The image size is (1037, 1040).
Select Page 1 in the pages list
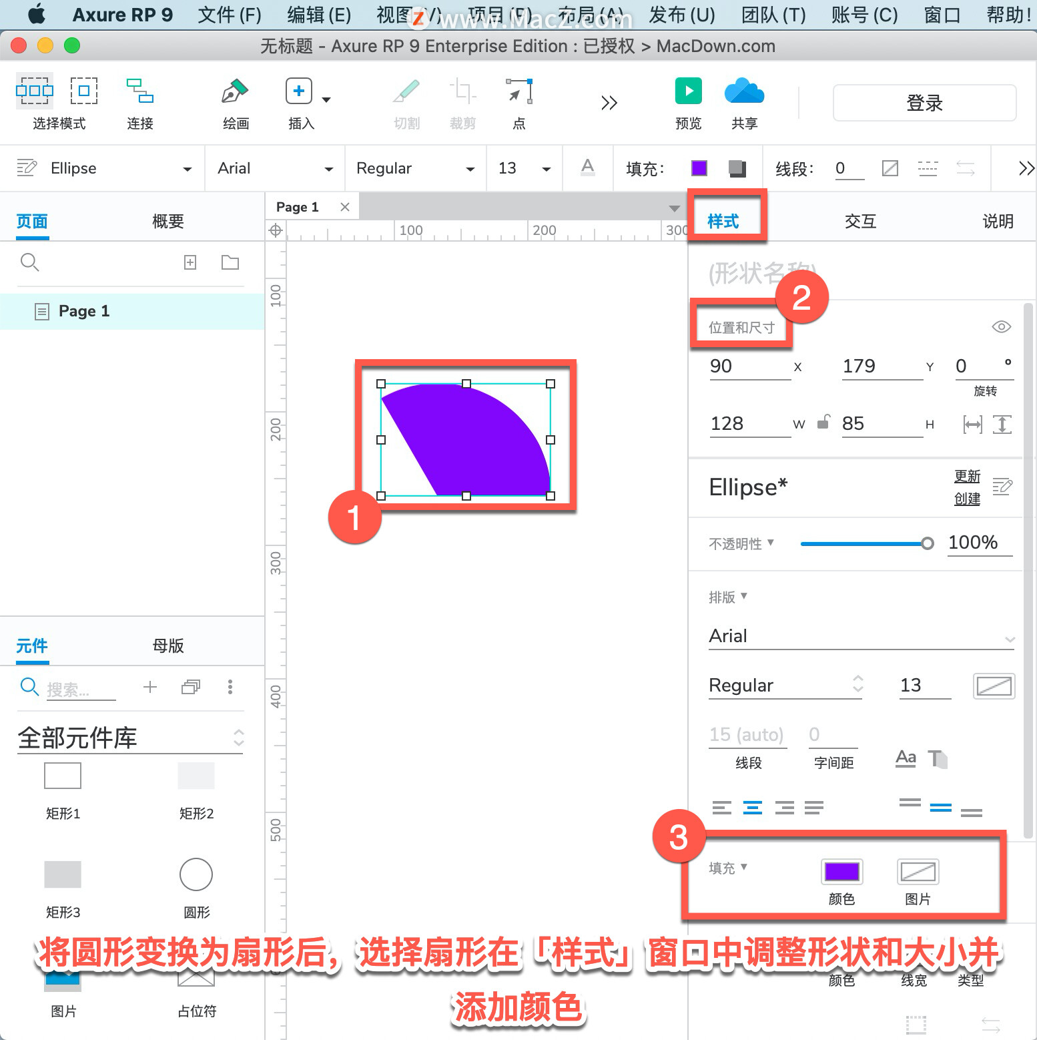click(132, 311)
